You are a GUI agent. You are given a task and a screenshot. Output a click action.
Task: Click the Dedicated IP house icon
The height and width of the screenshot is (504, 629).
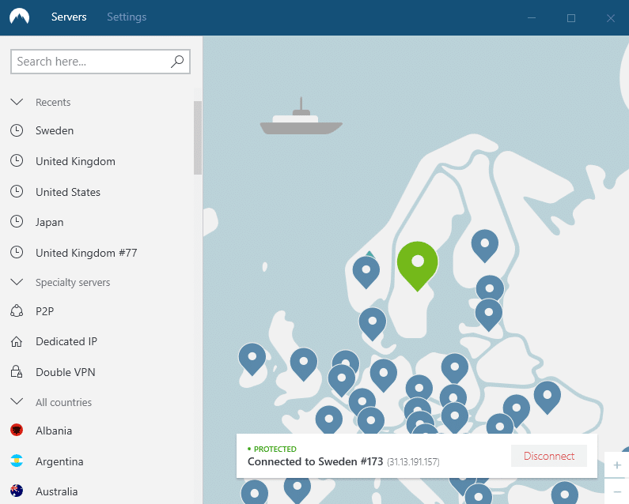pos(17,341)
